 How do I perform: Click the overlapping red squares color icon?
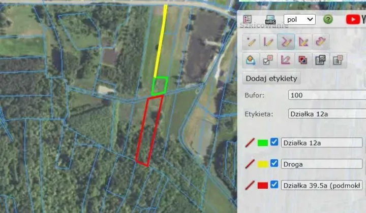pyautogui.click(x=303, y=60)
